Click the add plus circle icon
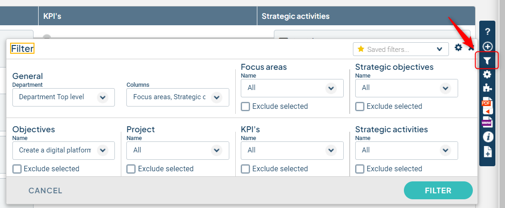Image resolution: width=505 pixels, height=208 pixels. (488, 46)
